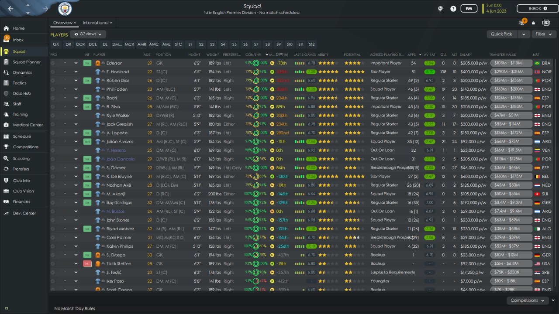The image size is (559, 314).
Task: Open the Filter dropdown
Action: coord(543,34)
